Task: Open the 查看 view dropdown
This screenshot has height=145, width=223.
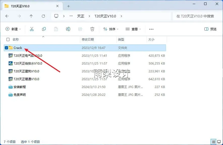Action: point(133,29)
